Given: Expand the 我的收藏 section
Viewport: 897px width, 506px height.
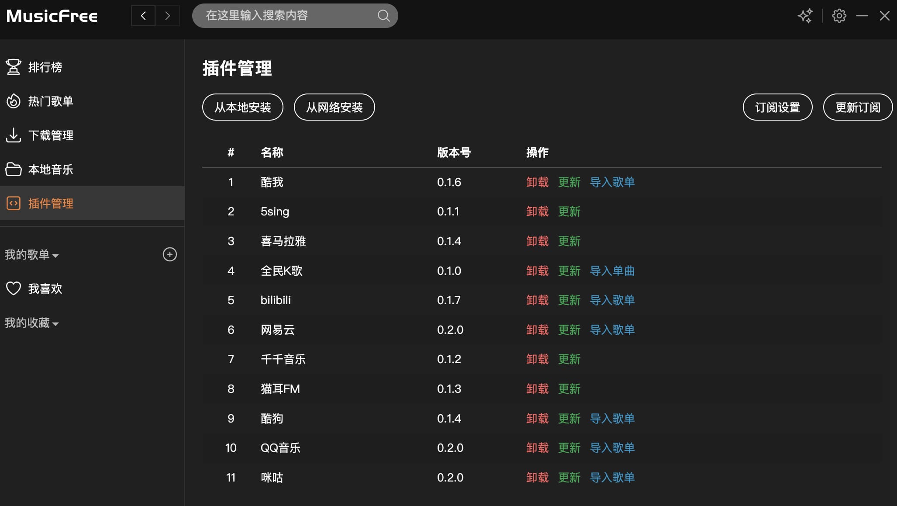Looking at the screenshot, I should pyautogui.click(x=31, y=323).
